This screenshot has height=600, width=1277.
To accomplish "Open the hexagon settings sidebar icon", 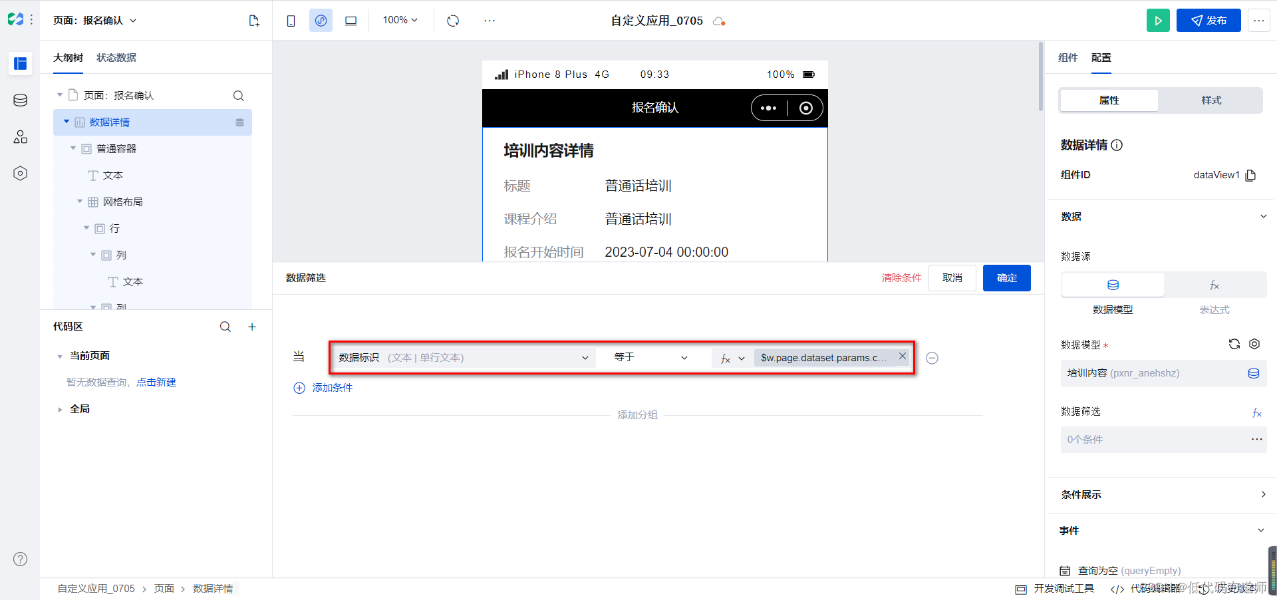I will pos(20,173).
